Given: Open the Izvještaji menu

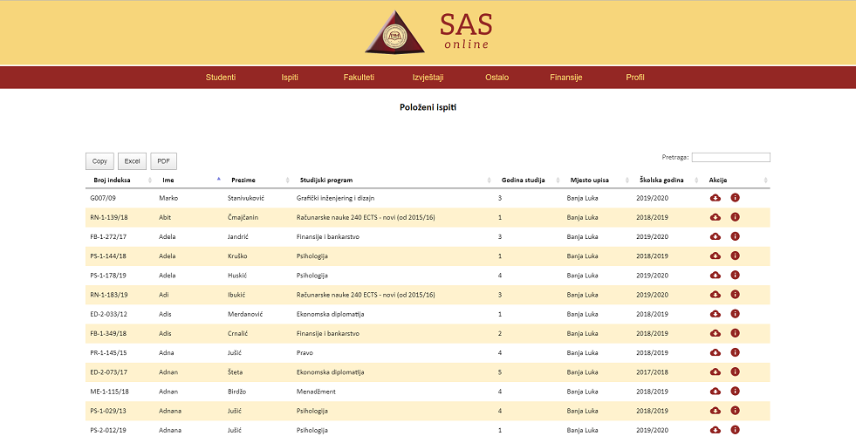Looking at the screenshot, I should [x=428, y=78].
